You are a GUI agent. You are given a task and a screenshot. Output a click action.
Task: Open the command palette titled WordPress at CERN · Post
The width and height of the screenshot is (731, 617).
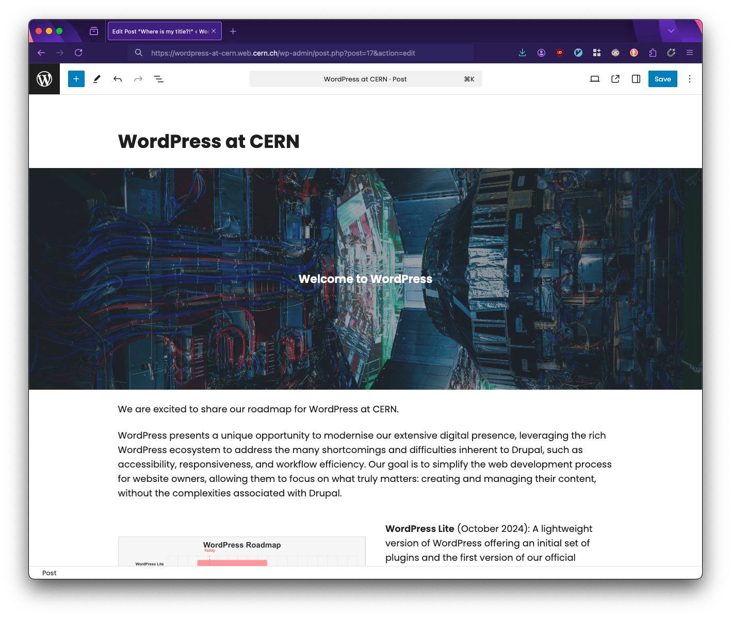tap(365, 79)
